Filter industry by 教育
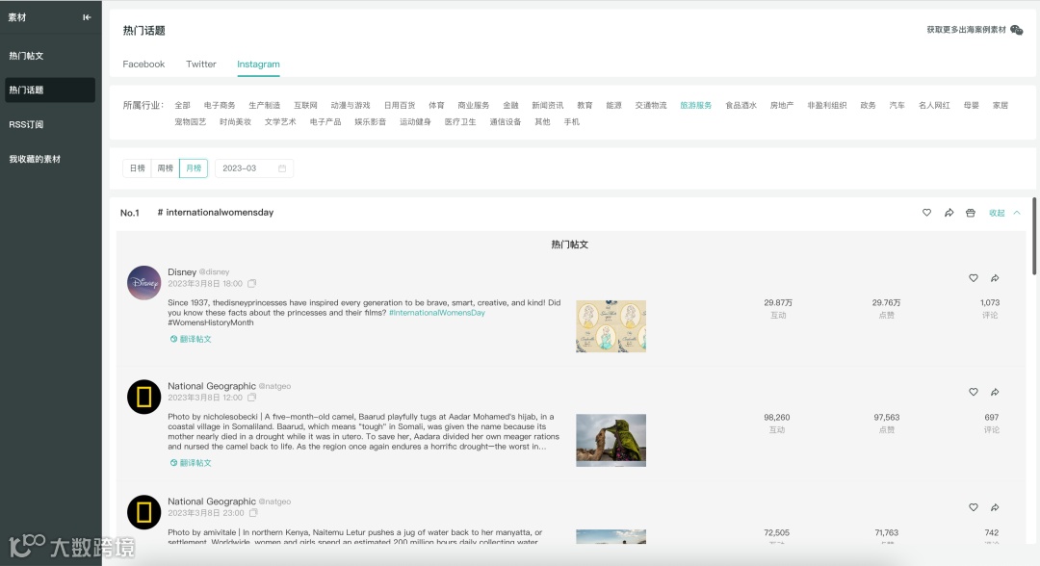 (x=585, y=105)
